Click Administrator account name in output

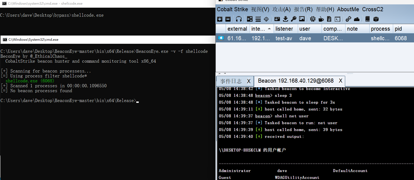235,171
